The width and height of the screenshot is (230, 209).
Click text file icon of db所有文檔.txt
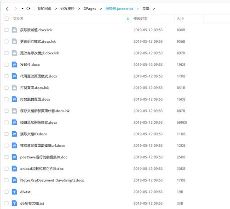click(x=14, y=203)
